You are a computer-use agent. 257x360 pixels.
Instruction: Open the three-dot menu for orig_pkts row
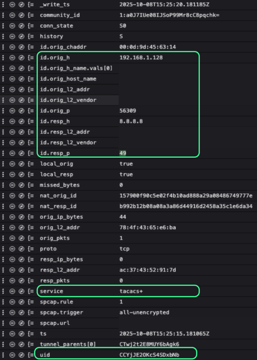(x=4, y=238)
